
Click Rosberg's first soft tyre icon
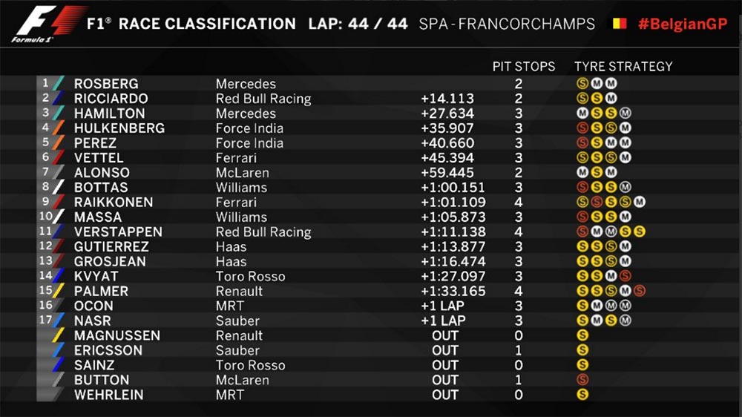pyautogui.click(x=582, y=84)
